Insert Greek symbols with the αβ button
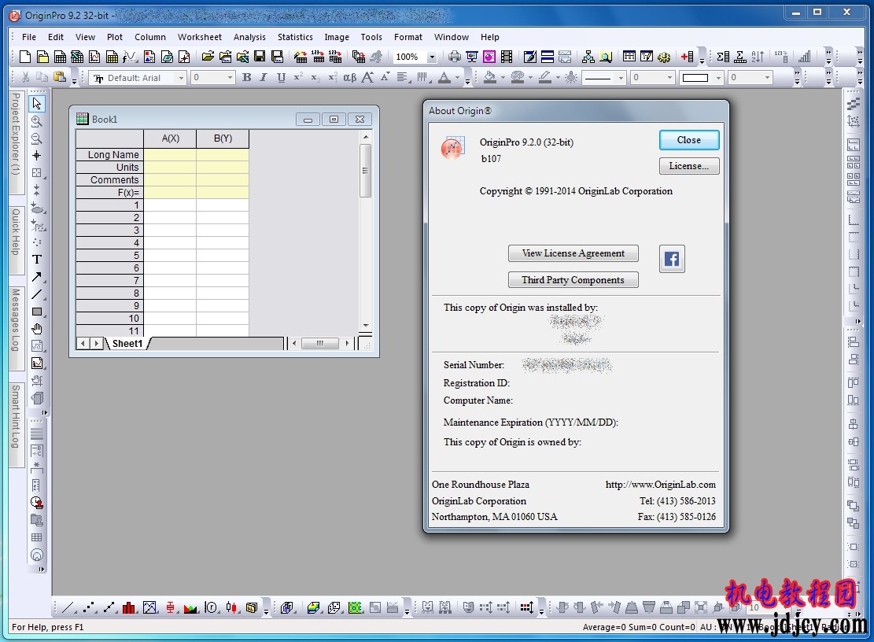Image resolution: width=874 pixels, height=642 pixels. [349, 77]
